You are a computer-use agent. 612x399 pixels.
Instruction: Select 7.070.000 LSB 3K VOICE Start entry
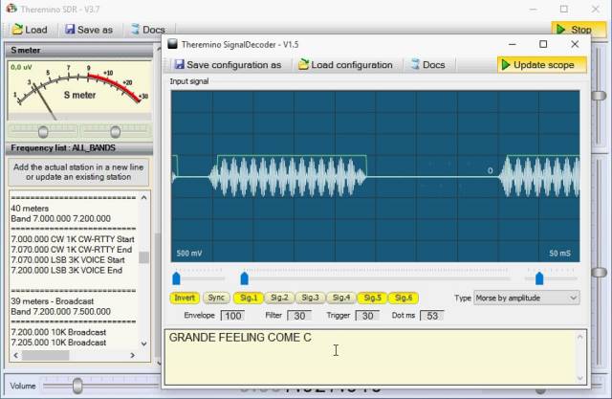coord(68,259)
